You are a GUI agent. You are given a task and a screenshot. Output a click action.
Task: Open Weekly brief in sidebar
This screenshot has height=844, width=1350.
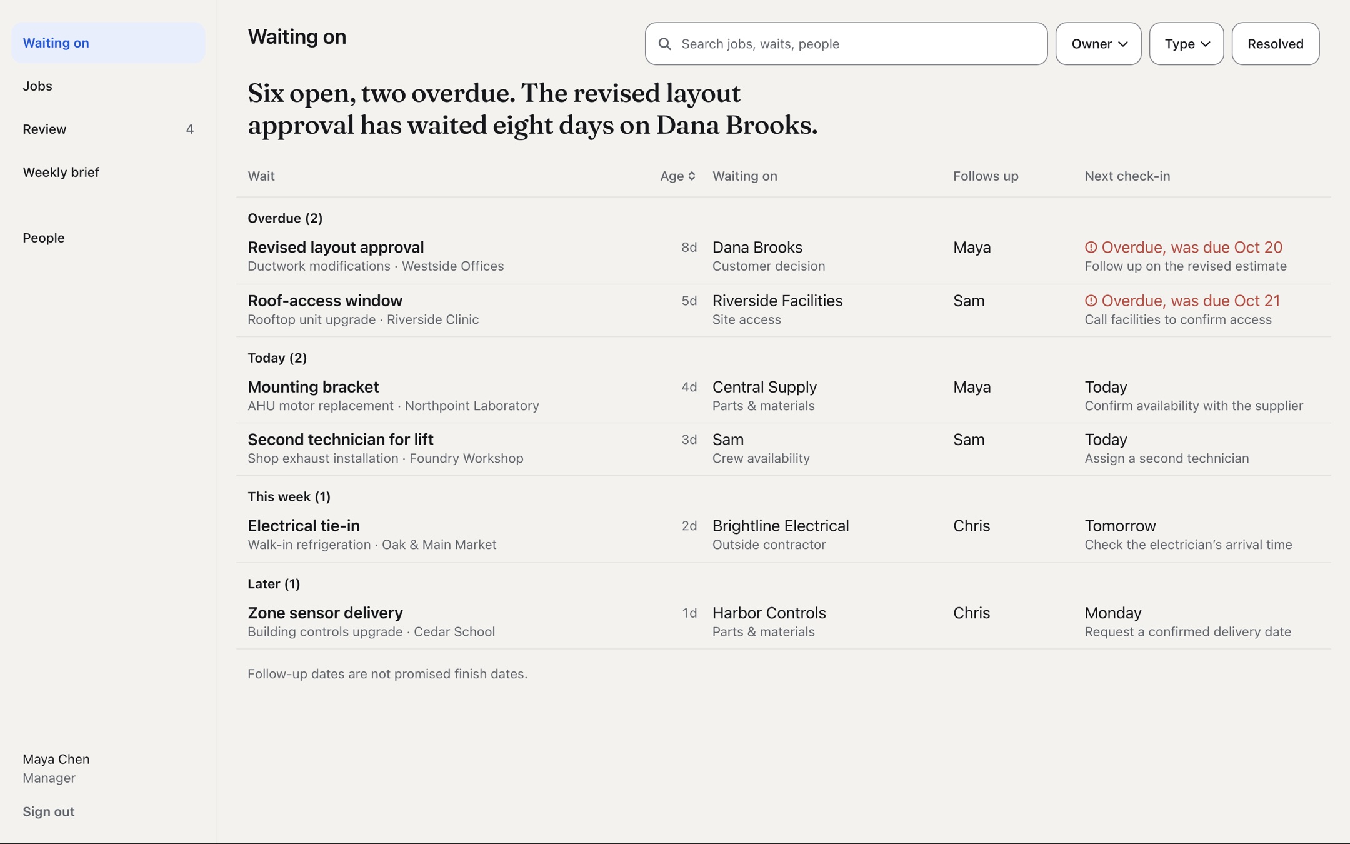108,172
